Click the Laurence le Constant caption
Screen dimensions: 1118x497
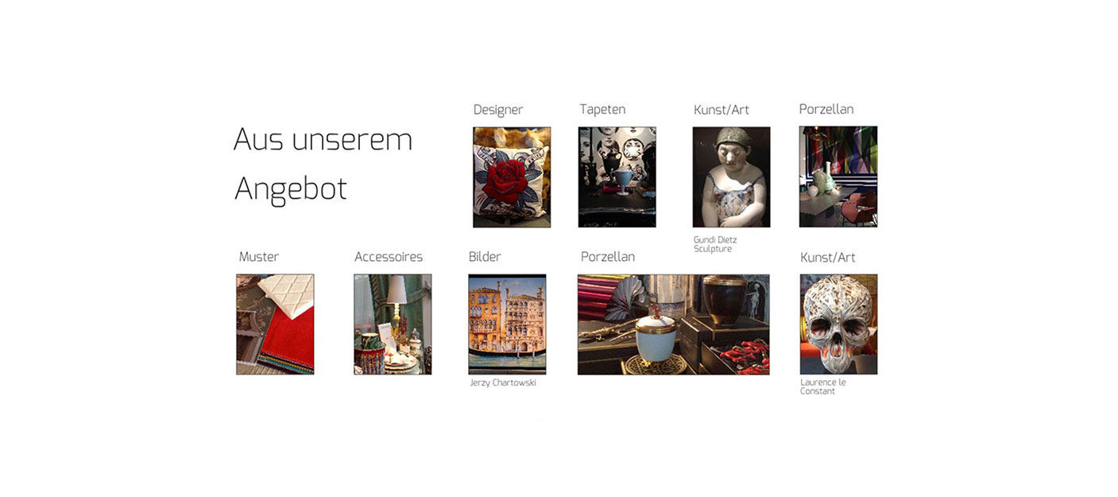tap(823, 386)
